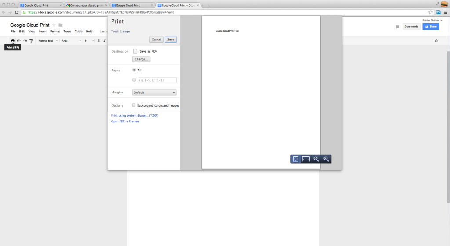Click Fit to width preview icon

tap(306, 159)
